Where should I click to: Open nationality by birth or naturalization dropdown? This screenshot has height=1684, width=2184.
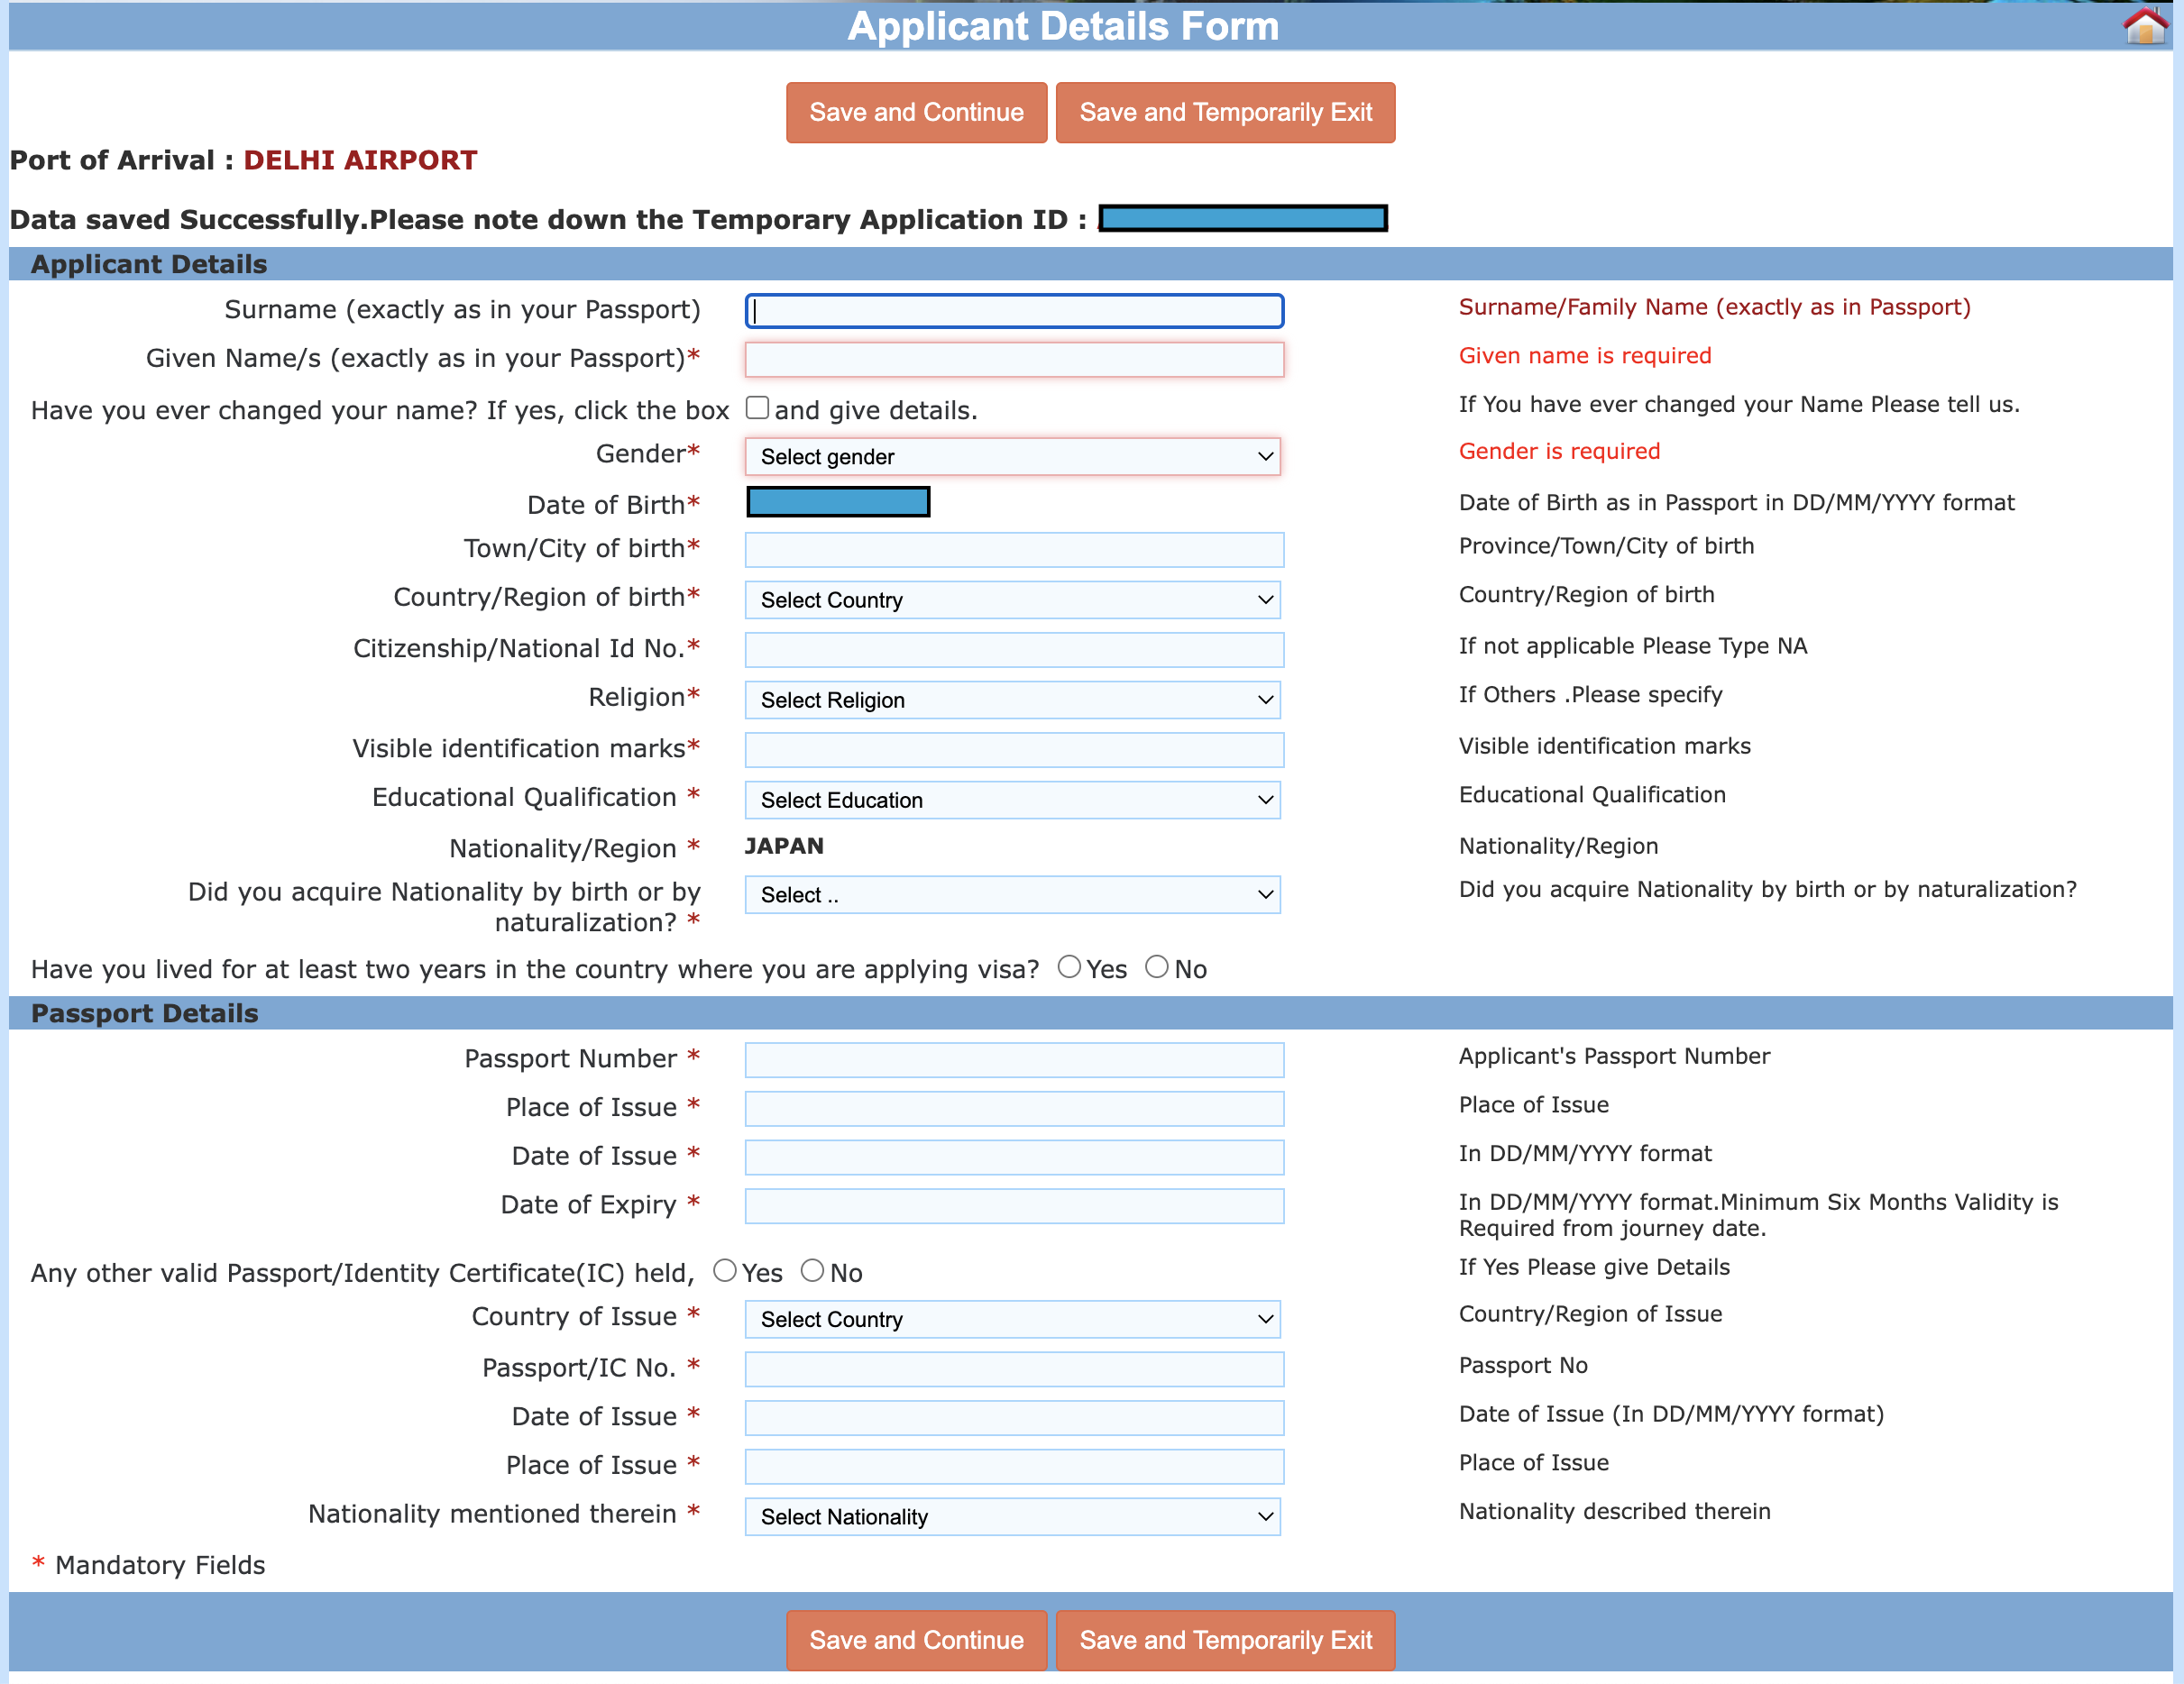1013,895
